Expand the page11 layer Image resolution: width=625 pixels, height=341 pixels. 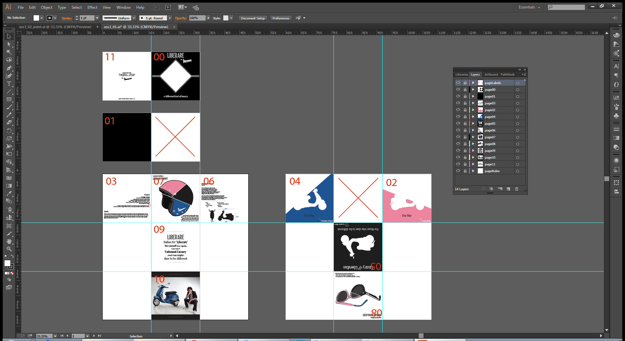473,164
